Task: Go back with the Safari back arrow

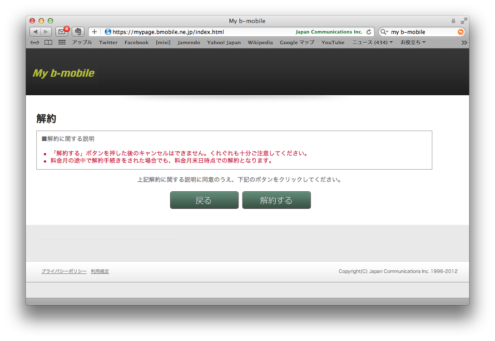Action: [35, 32]
